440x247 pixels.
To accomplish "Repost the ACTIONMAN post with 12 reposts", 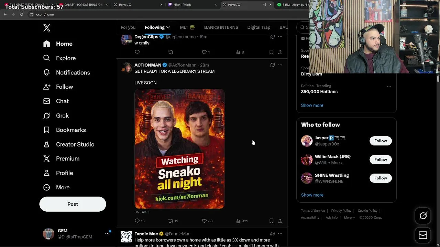I will 173,221.
